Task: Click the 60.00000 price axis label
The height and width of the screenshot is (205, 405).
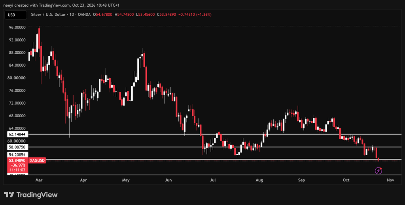Action: (17, 141)
